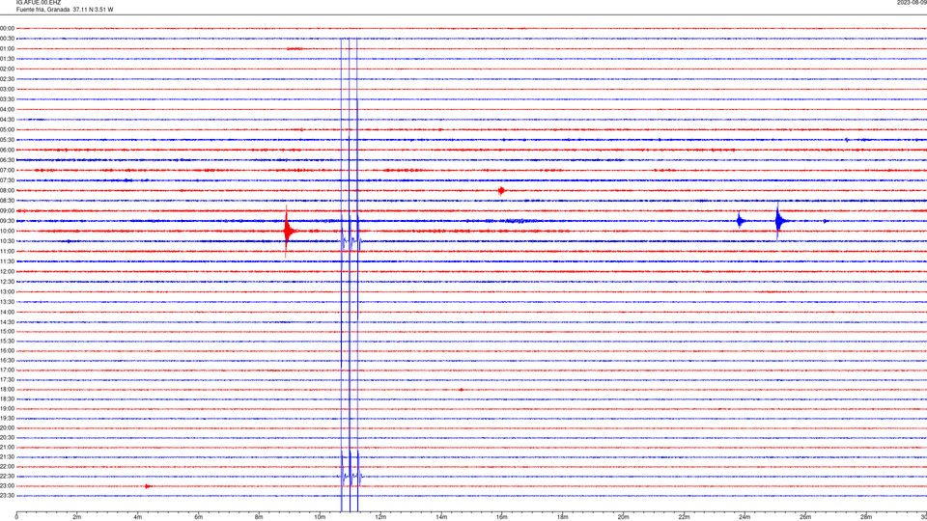Select the 2m axis tick label

(x=77, y=517)
